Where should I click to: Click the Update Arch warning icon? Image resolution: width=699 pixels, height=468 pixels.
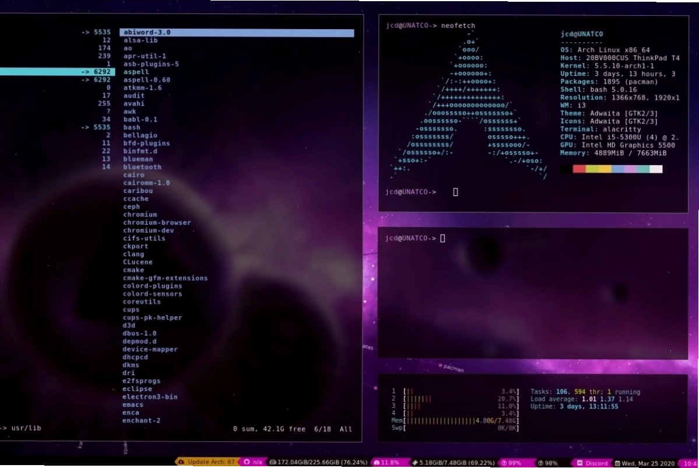click(181, 462)
